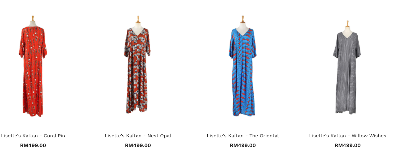
Task: Click the wooden mannequin knob above Coral Pin dress
Action: (x=33, y=18)
